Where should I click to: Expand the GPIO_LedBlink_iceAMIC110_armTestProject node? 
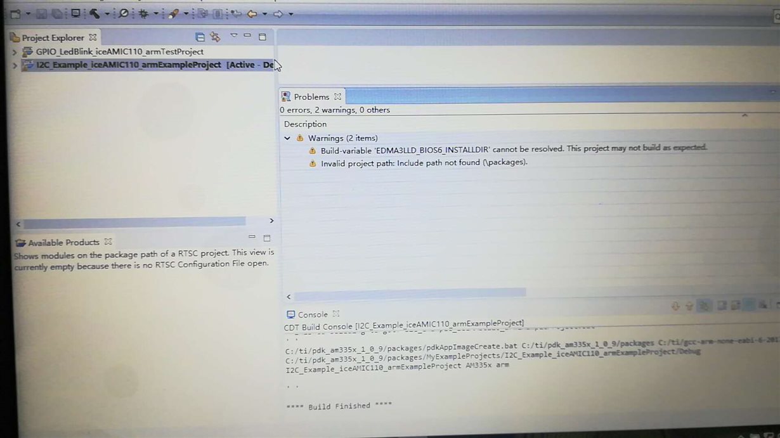point(15,52)
